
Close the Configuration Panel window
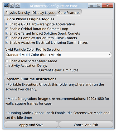coord(108,6)
